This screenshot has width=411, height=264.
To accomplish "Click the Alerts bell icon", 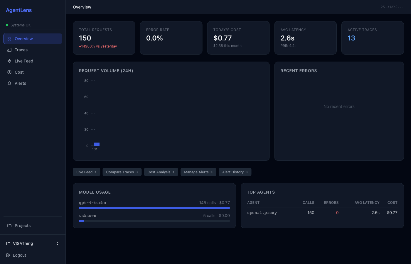I will (9, 83).
